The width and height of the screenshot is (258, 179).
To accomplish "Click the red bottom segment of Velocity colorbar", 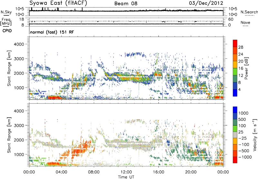I will (235, 160).
